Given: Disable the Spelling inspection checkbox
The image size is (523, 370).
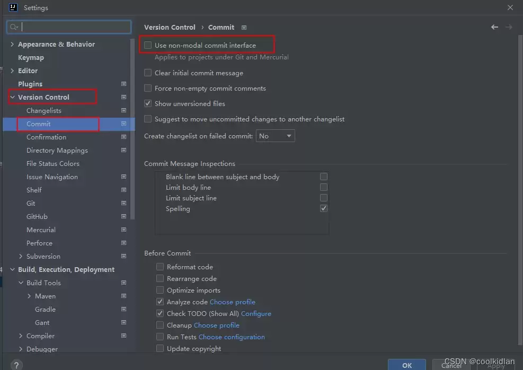Looking at the screenshot, I should (324, 208).
